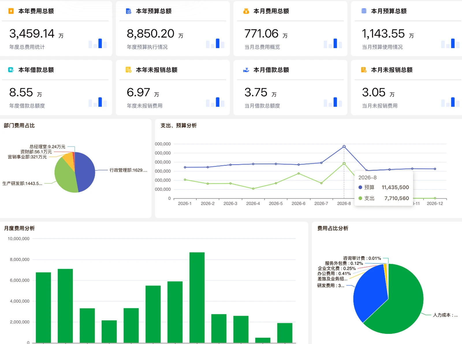Click the 本年费用总额 card icon

click(x=11, y=11)
